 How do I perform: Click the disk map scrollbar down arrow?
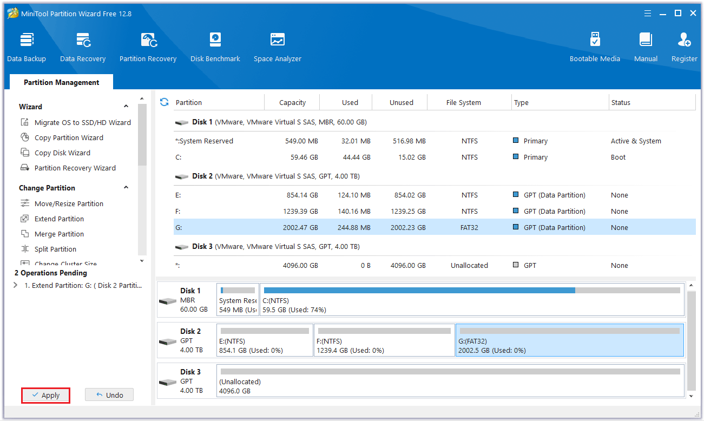click(x=691, y=396)
